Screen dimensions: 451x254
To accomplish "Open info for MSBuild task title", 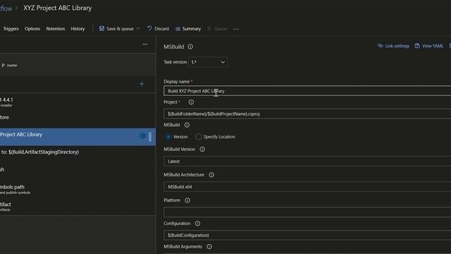I will tap(190, 47).
